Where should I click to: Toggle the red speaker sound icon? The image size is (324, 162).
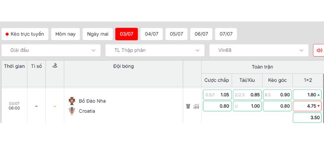pos(319,50)
